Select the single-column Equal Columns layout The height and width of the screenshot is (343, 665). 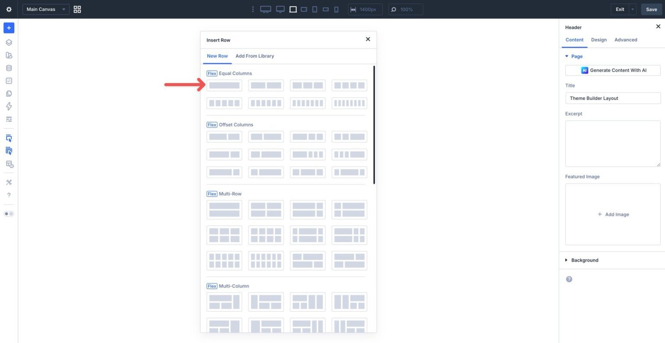(x=224, y=85)
